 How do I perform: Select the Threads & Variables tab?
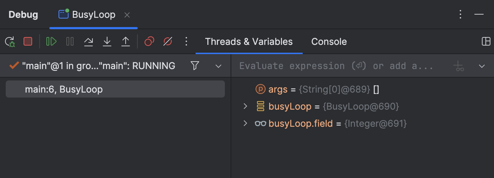pyautogui.click(x=249, y=42)
